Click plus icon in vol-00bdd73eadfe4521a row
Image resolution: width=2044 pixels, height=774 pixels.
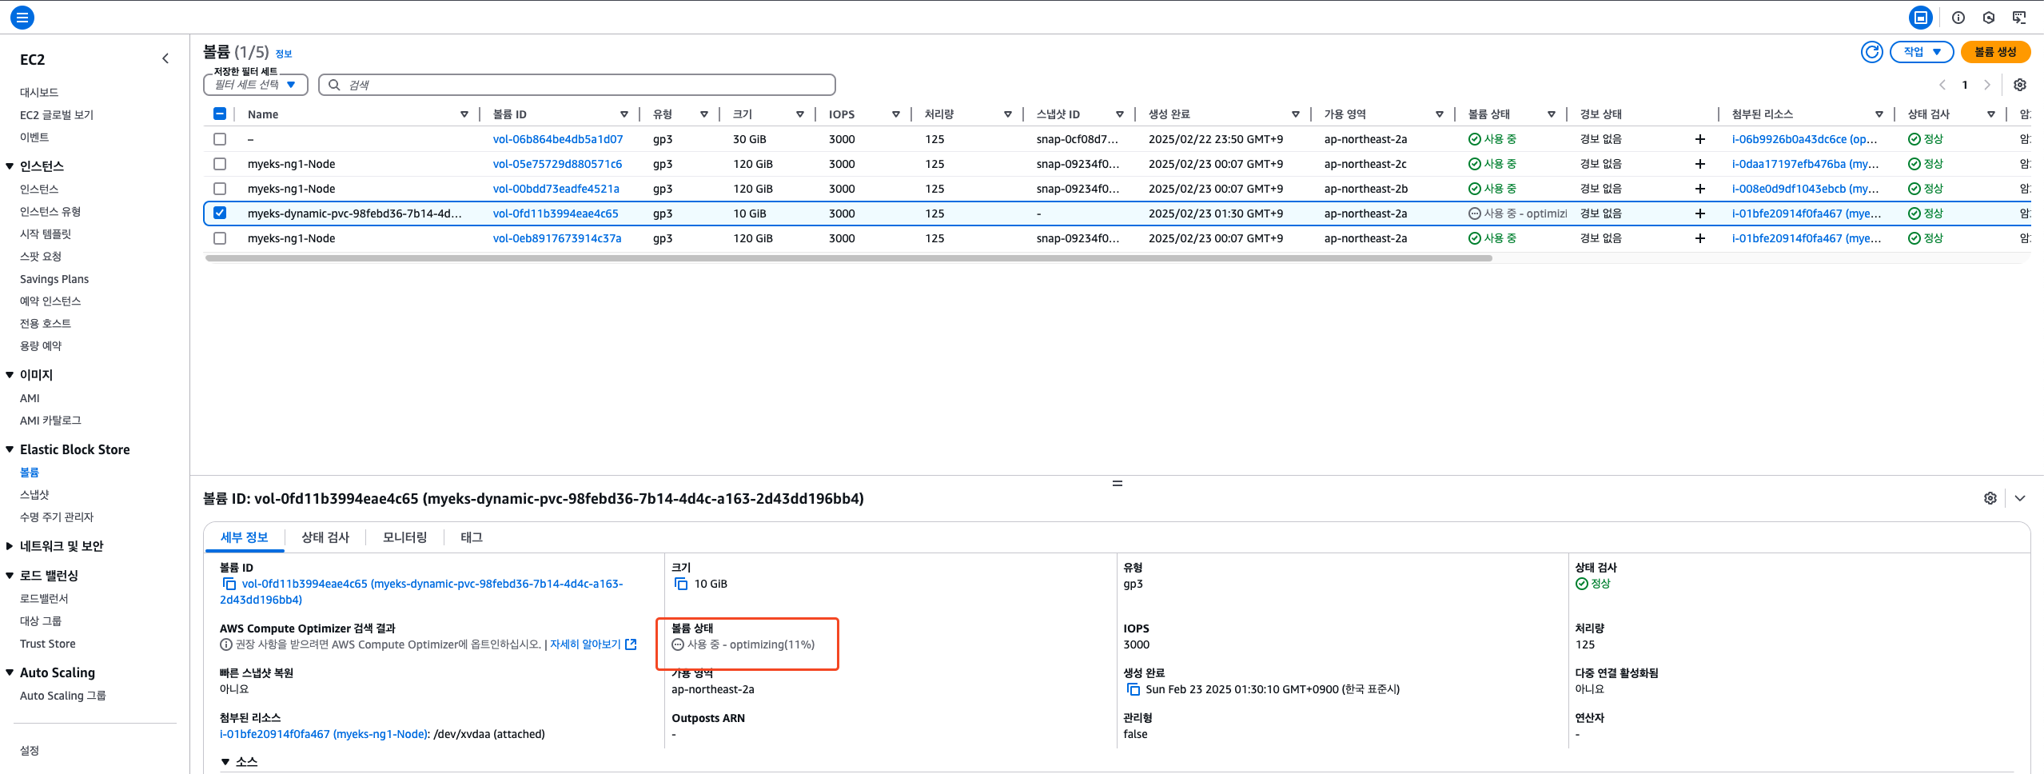[x=1700, y=189]
